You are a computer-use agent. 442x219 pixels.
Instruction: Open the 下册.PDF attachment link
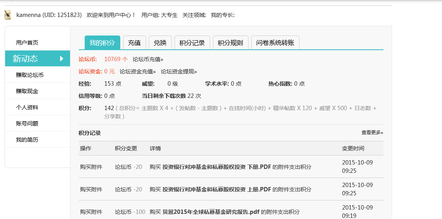pos(217,167)
